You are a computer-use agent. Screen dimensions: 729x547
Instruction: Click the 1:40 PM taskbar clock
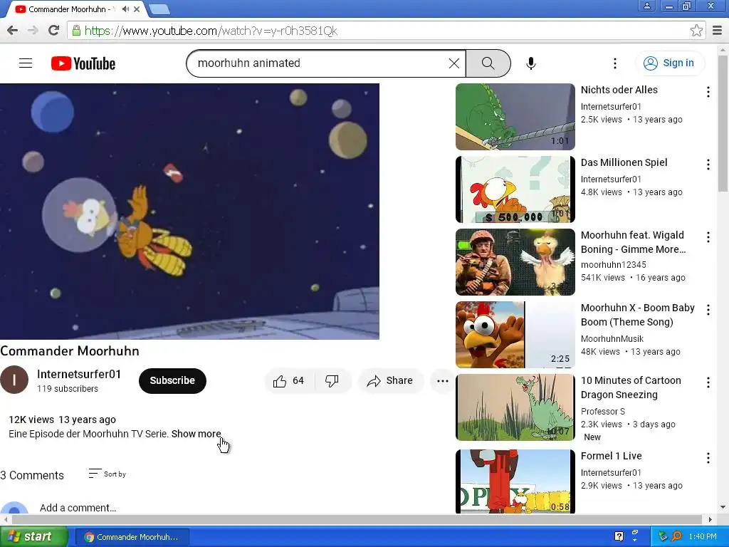tap(703, 536)
